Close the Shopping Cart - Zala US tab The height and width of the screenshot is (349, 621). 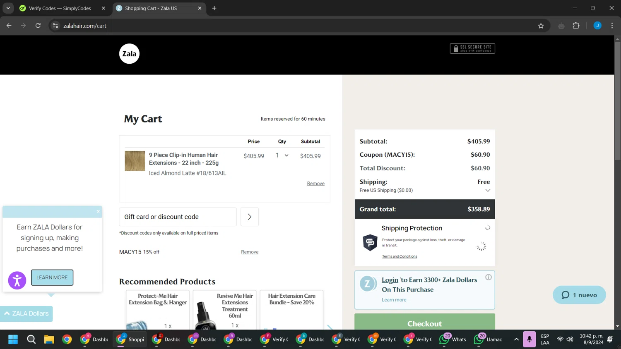200,8
